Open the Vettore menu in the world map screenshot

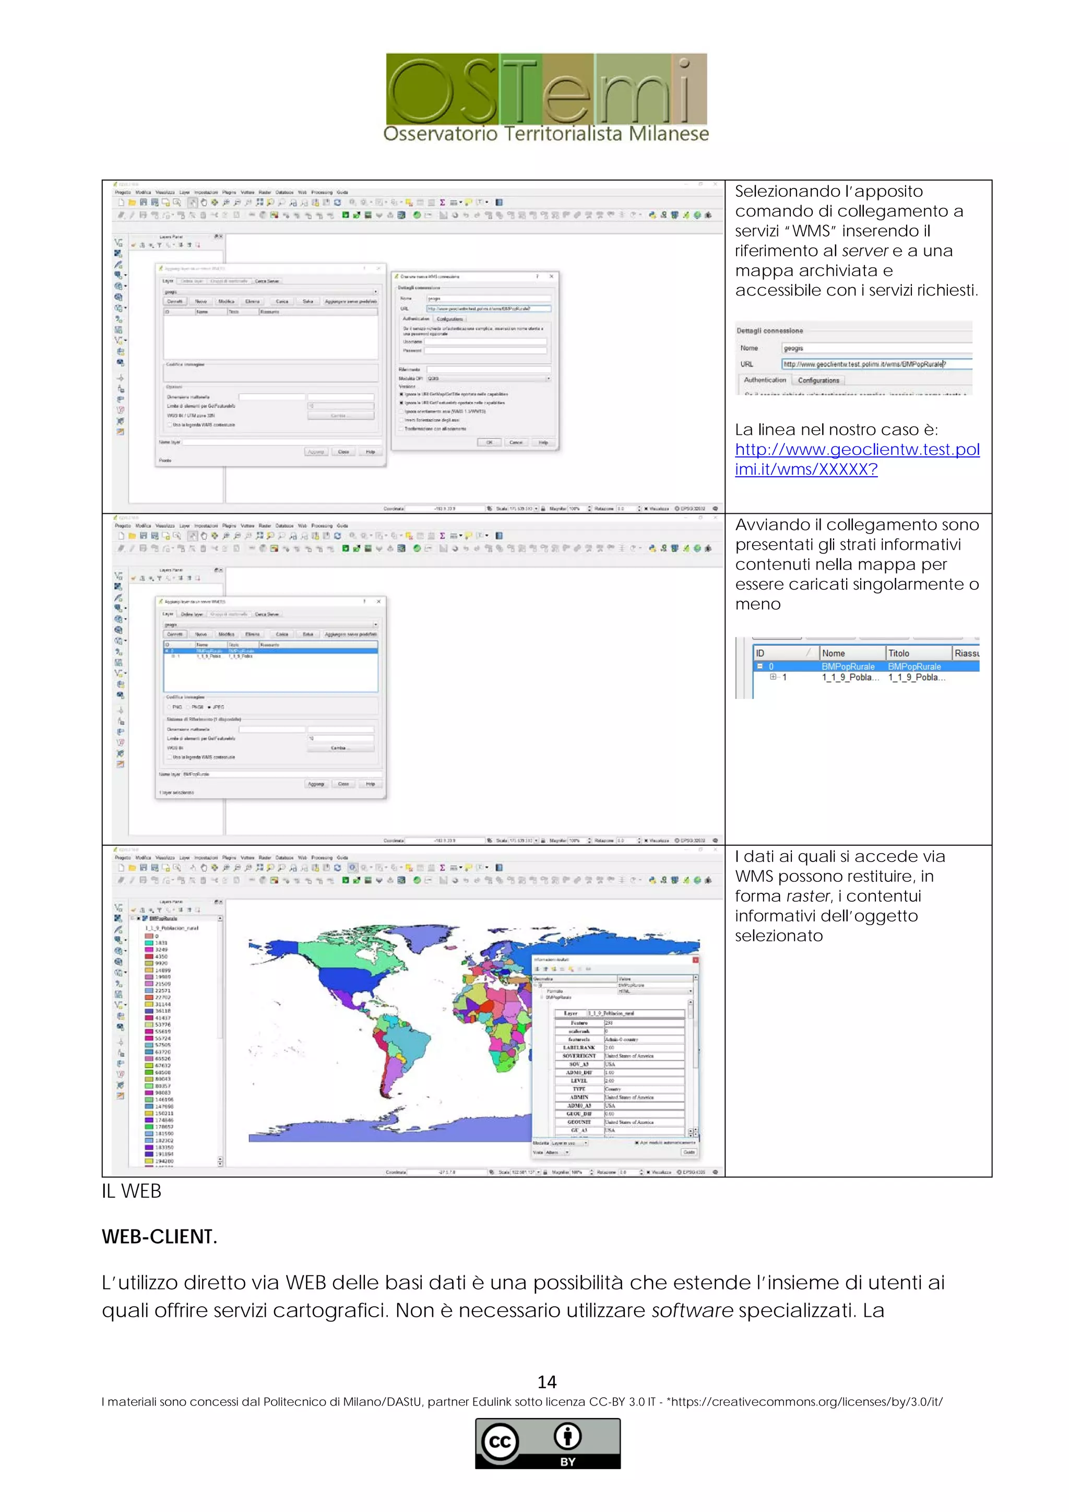click(247, 857)
